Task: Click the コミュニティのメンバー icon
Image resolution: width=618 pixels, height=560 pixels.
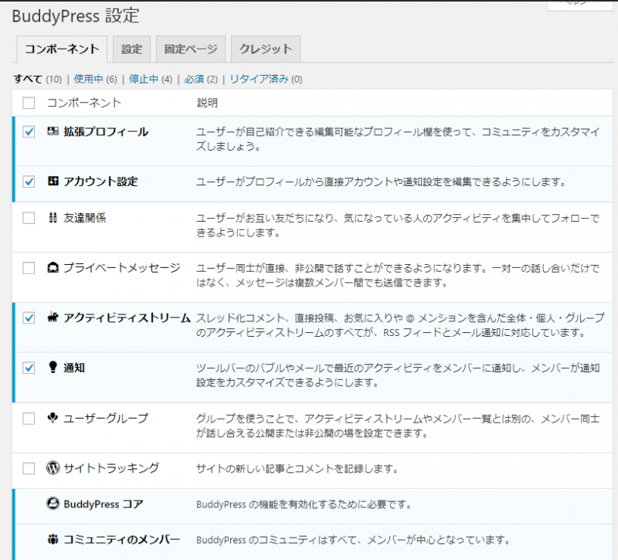Action: [53, 539]
